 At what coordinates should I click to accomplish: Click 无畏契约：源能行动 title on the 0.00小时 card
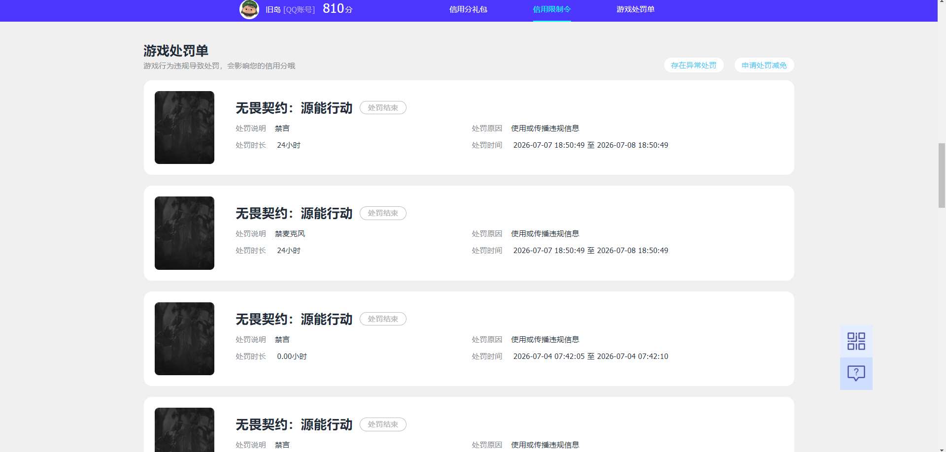[x=294, y=319]
